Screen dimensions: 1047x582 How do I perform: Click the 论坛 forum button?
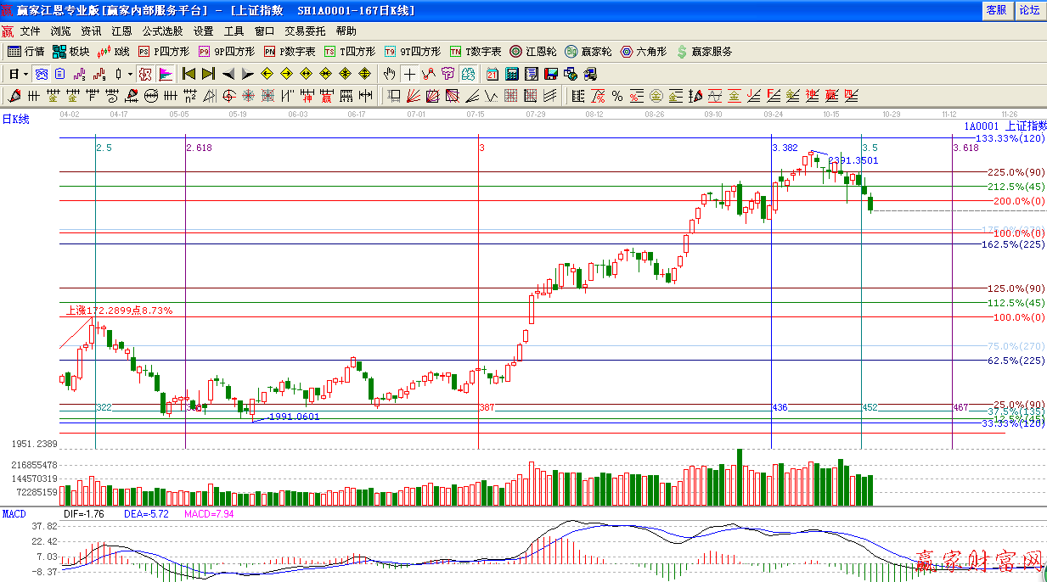[1029, 10]
